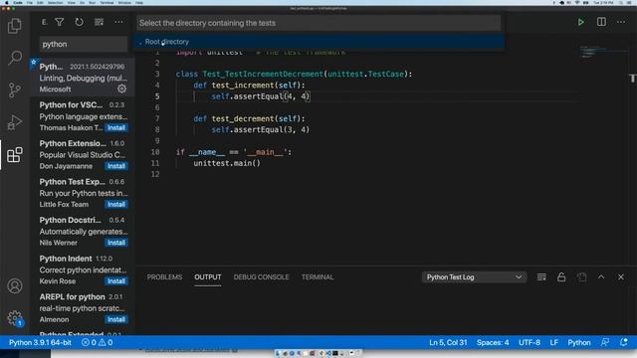This screenshot has height=358, width=637.
Task: Open the Search view in activity bar
Action: pos(15,58)
